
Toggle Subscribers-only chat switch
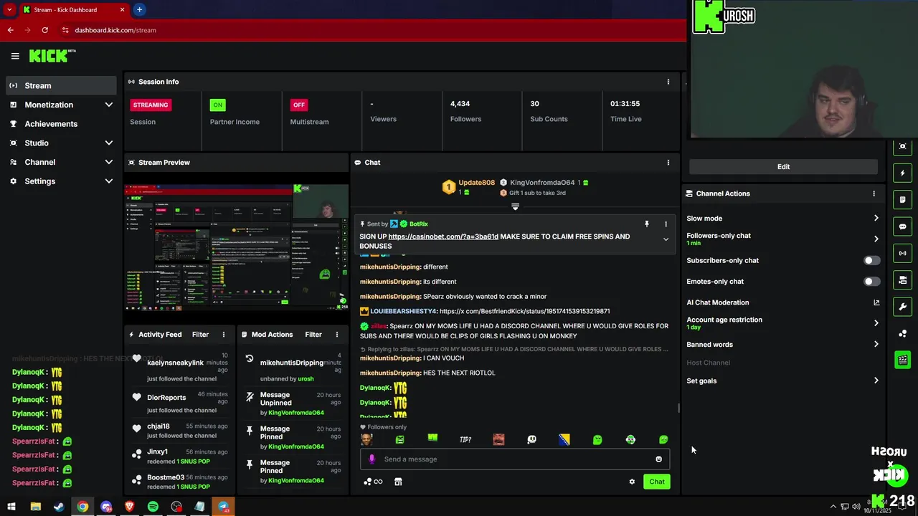click(x=871, y=261)
